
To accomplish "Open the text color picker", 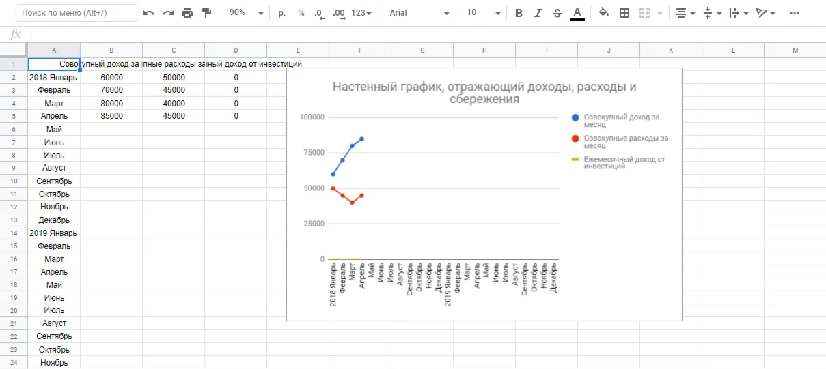I will tap(577, 13).
